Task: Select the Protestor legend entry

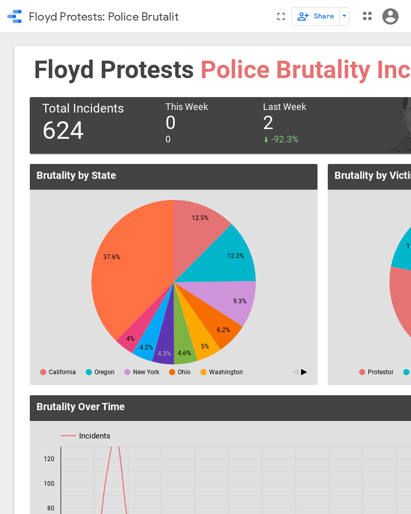Action: point(377,372)
